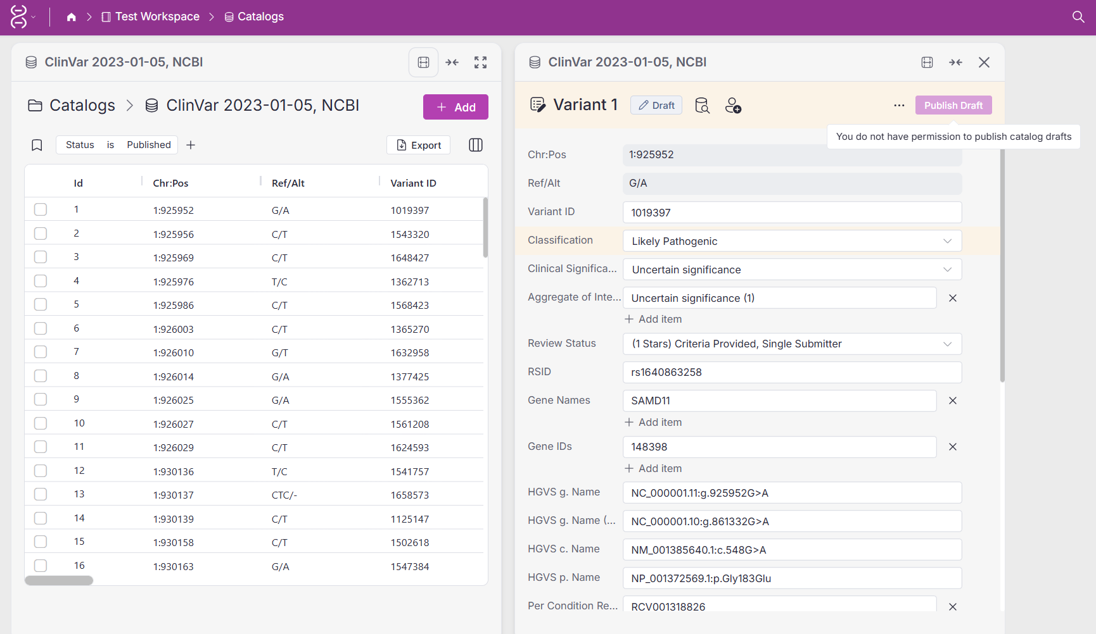This screenshot has height=634, width=1096.
Task: Open record search icon next to Draft
Action: coord(702,105)
